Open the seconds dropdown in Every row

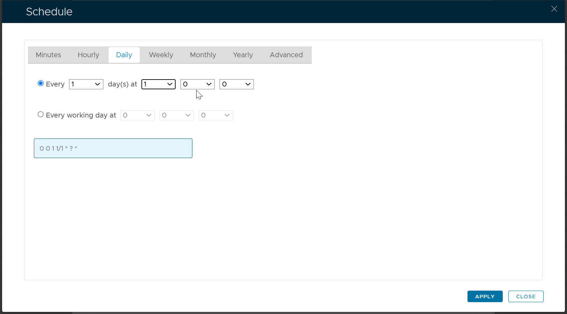click(236, 84)
